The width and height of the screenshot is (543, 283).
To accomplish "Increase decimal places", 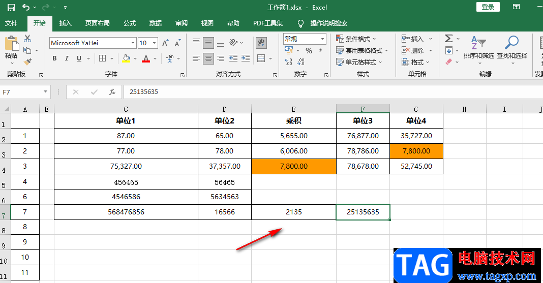I will point(288,62).
